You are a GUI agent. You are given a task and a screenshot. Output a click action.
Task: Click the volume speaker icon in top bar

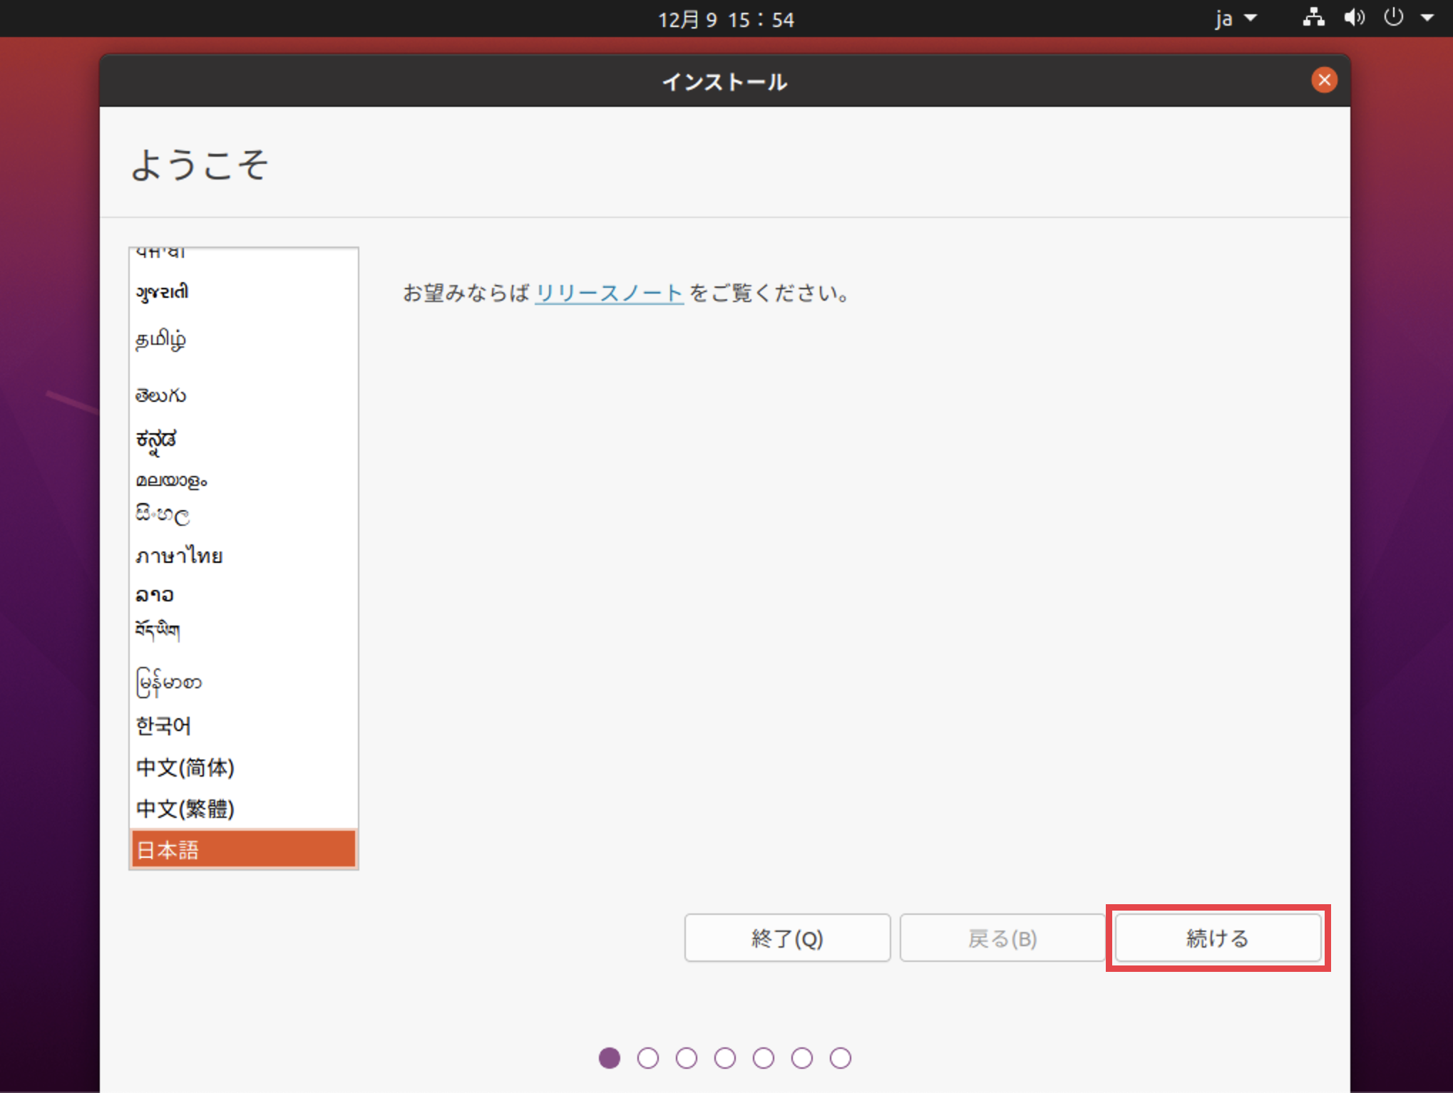point(1354,19)
